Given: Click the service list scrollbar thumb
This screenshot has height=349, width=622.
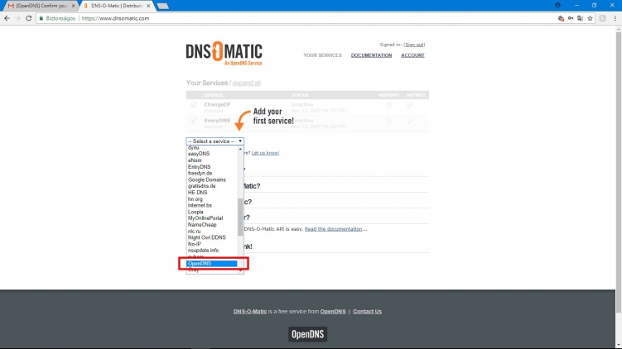Looking at the screenshot, I should point(240,217).
